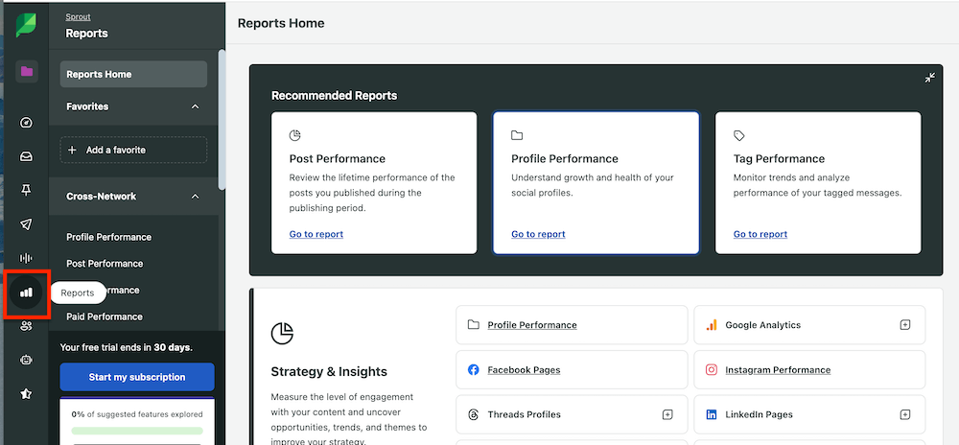Click the Recommended Reports heading

(334, 95)
